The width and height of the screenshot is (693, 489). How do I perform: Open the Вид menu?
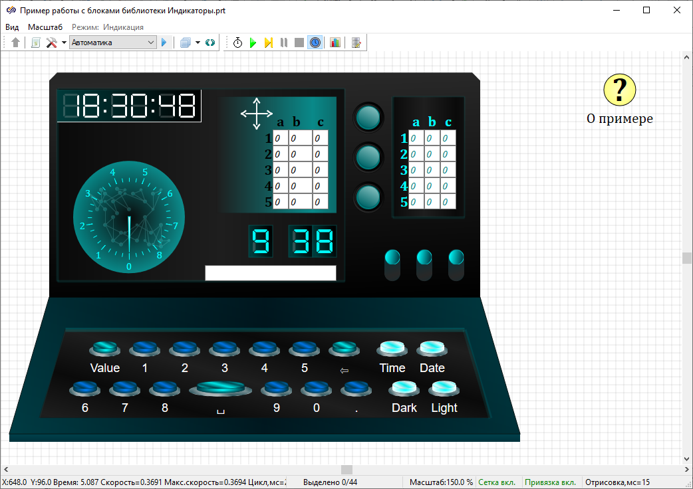tap(12, 27)
